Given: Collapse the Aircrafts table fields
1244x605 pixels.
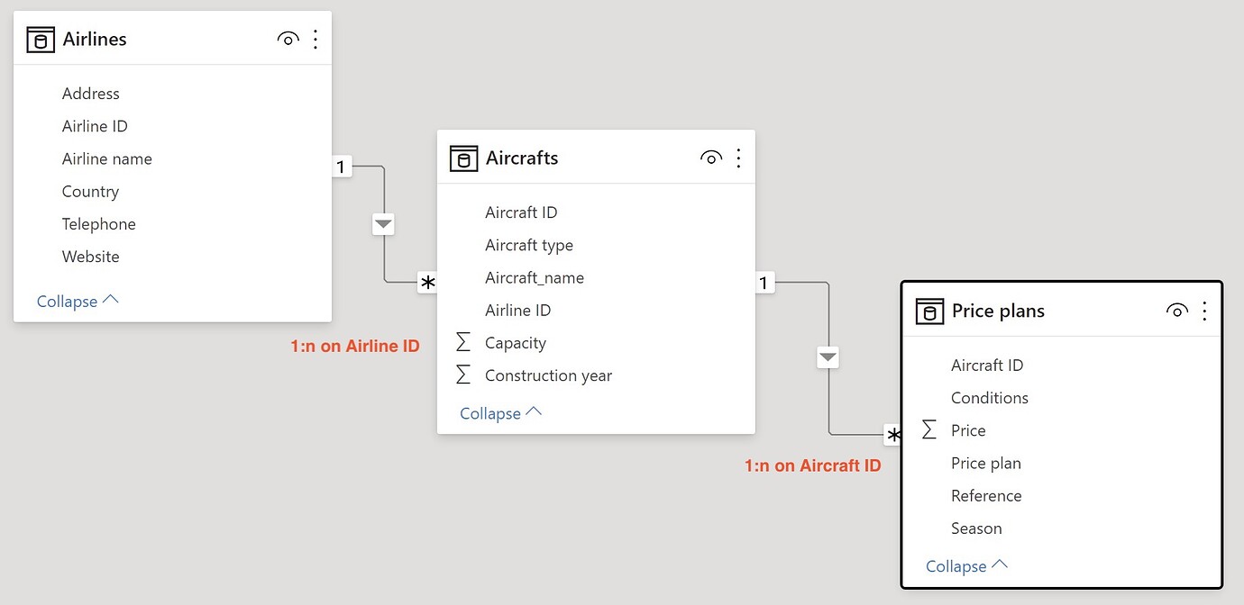Looking at the screenshot, I should click(x=501, y=413).
